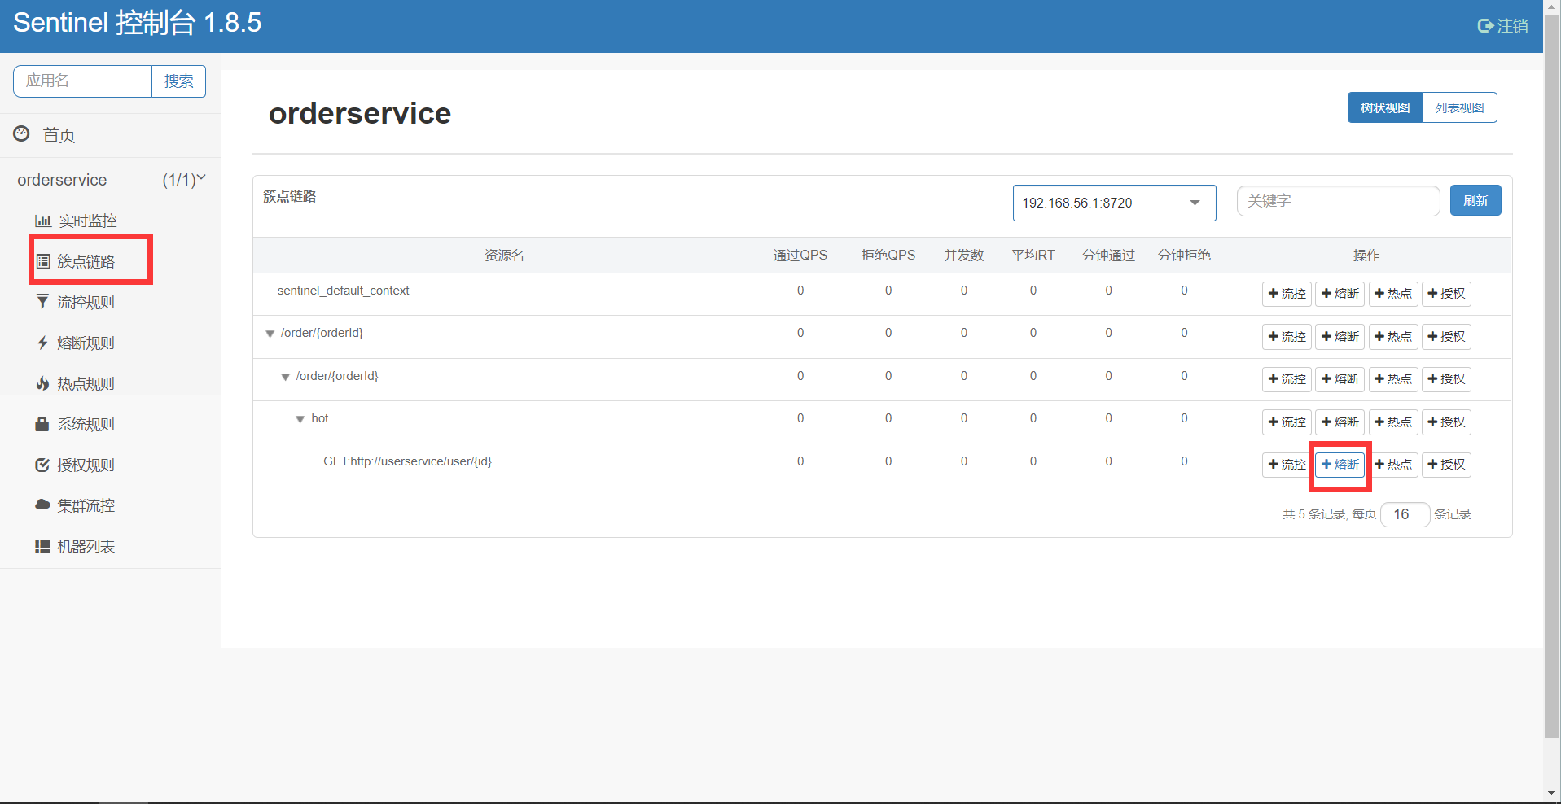Click the 平均RT column header

1033,256
